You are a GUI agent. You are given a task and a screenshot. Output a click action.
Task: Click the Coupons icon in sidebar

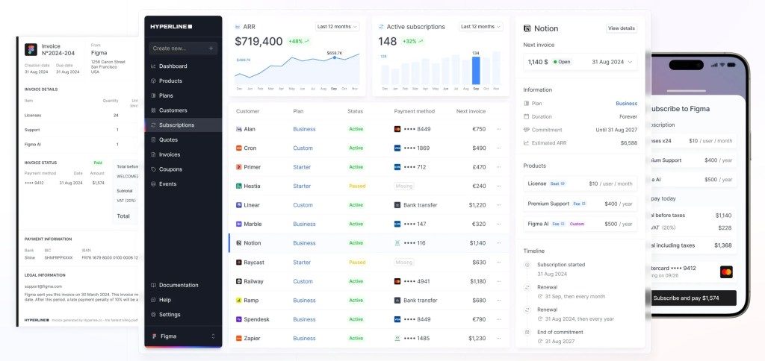tap(153, 169)
